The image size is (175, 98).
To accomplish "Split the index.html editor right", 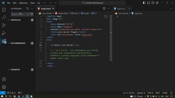I will click(x=104, y=8).
